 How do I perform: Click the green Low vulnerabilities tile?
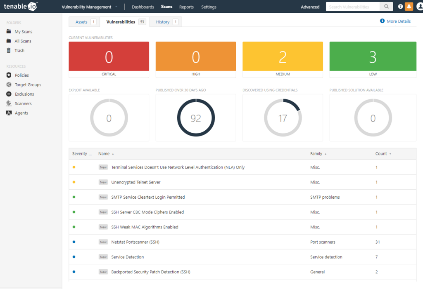[x=373, y=59]
